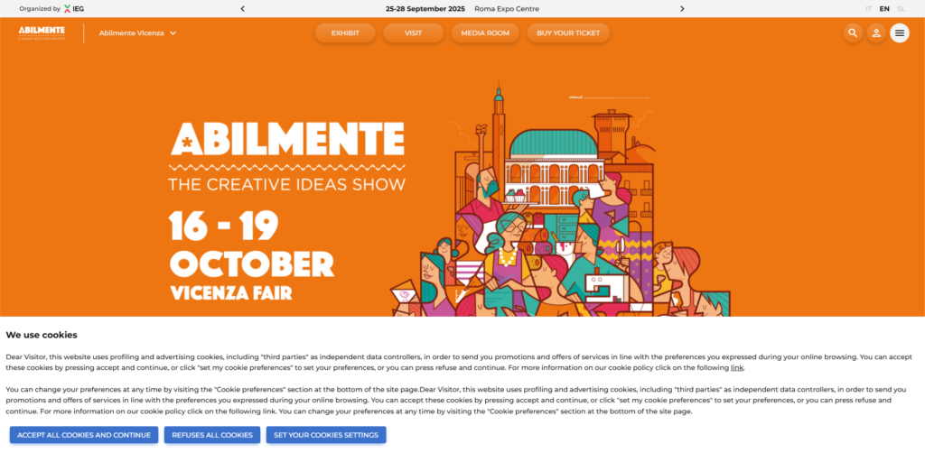Open the VISIT menu
This screenshot has width=925, height=453.
(x=413, y=33)
